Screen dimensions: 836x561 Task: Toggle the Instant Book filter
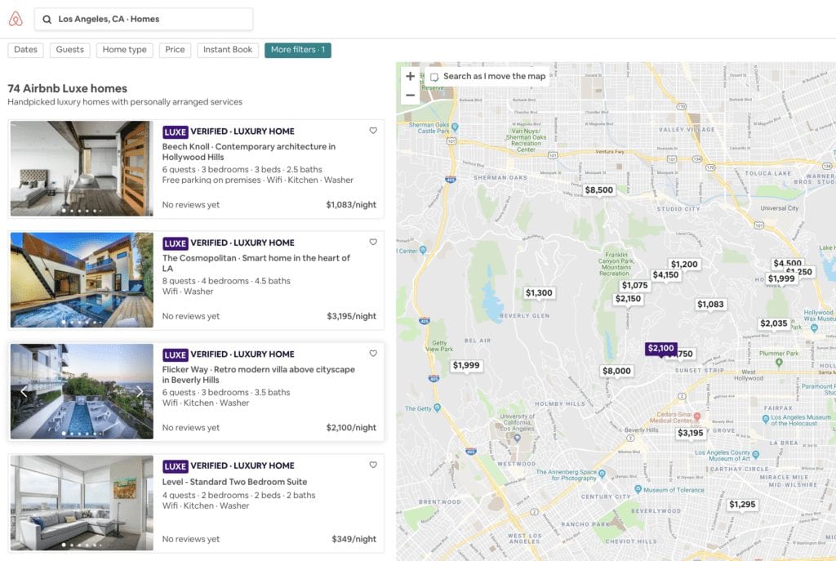coord(228,50)
